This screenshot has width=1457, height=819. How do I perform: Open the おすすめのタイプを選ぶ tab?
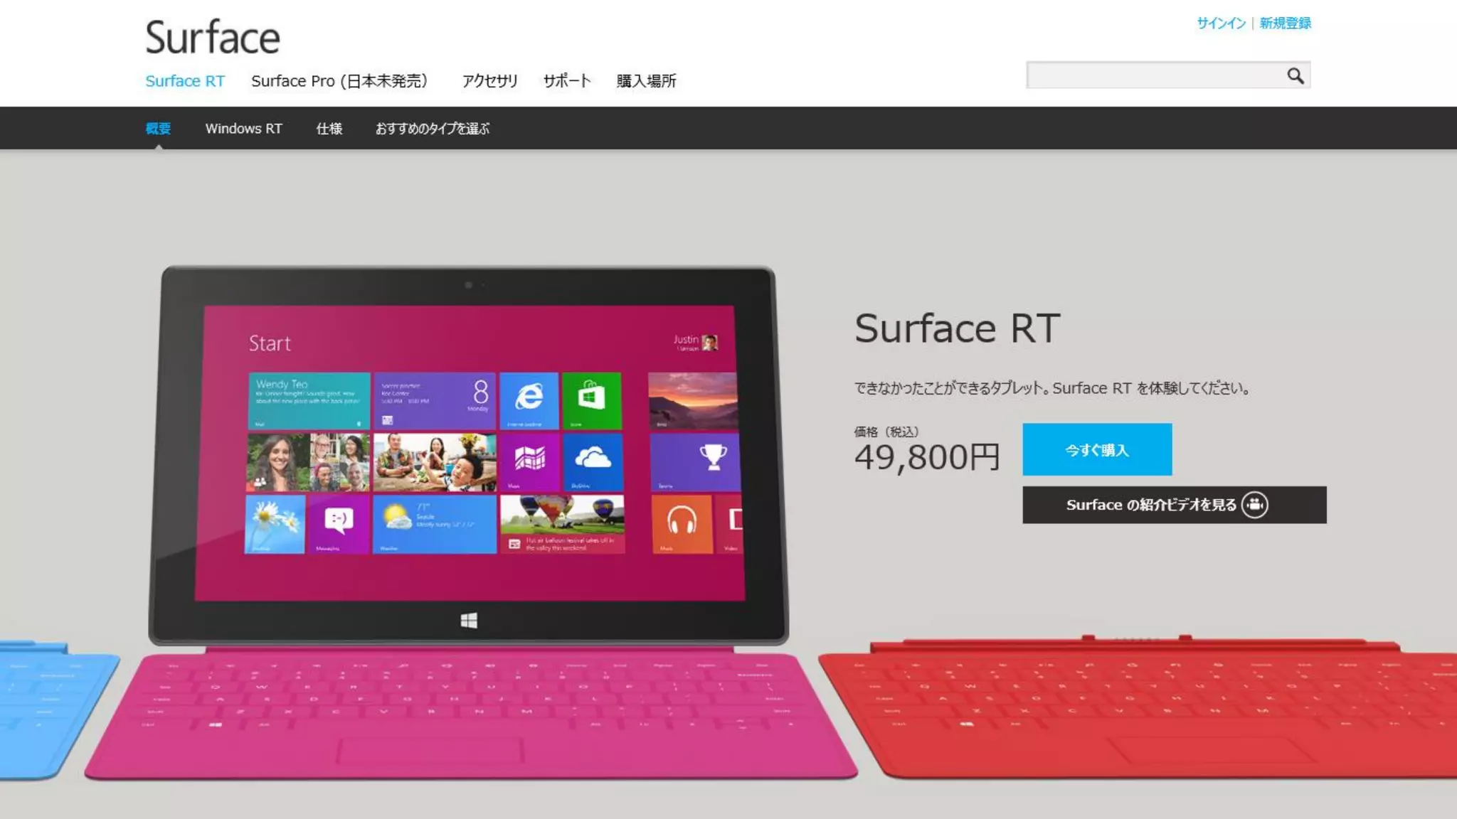tap(433, 129)
